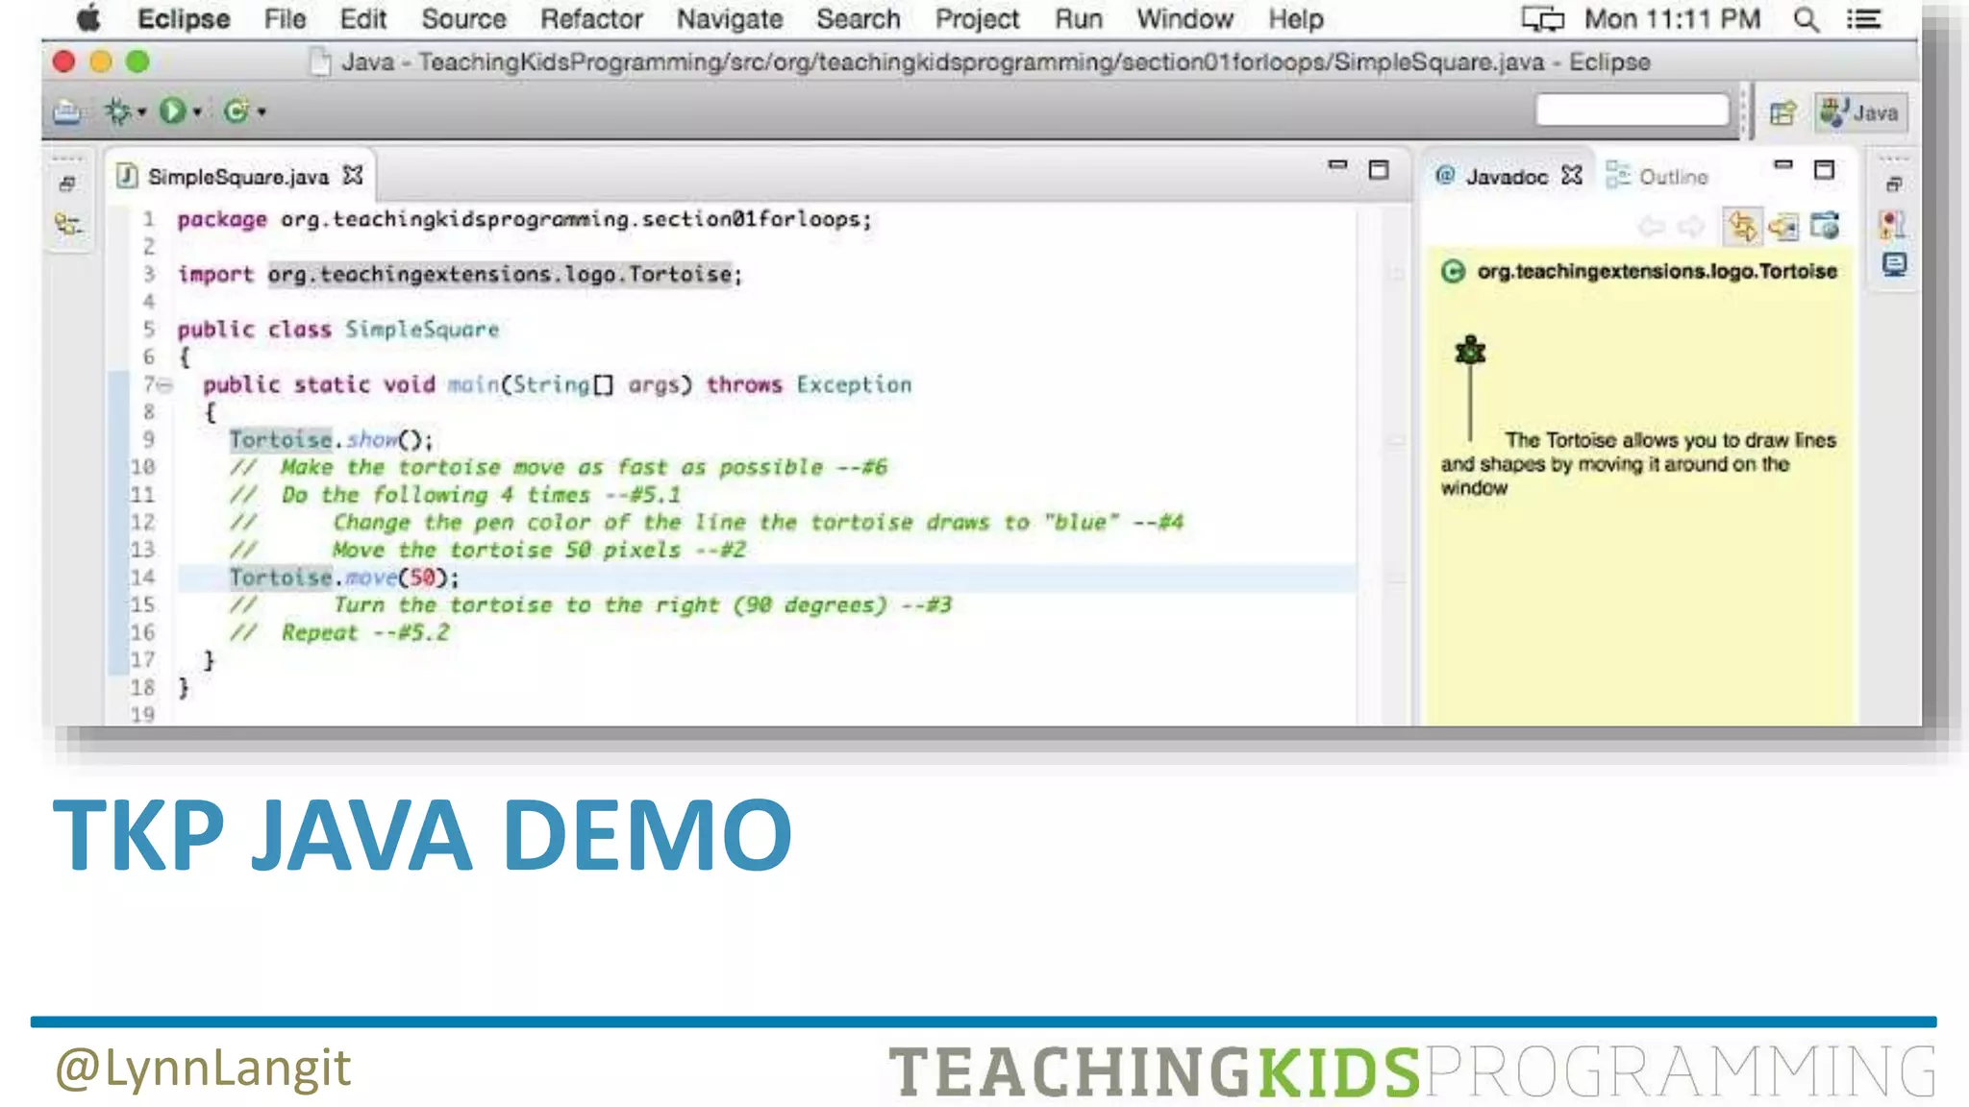Image resolution: width=1969 pixels, height=1107 pixels.
Task: Click the package declaration on line 1
Action: click(524, 220)
